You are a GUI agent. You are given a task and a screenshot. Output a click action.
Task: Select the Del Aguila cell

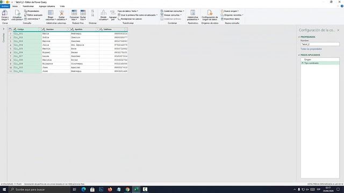click(85, 45)
